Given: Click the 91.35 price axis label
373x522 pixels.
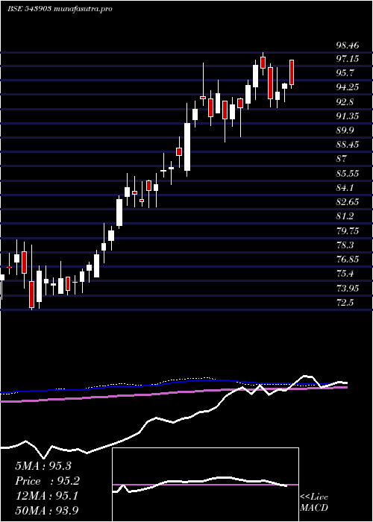Looking at the screenshot, I should coord(348,116).
